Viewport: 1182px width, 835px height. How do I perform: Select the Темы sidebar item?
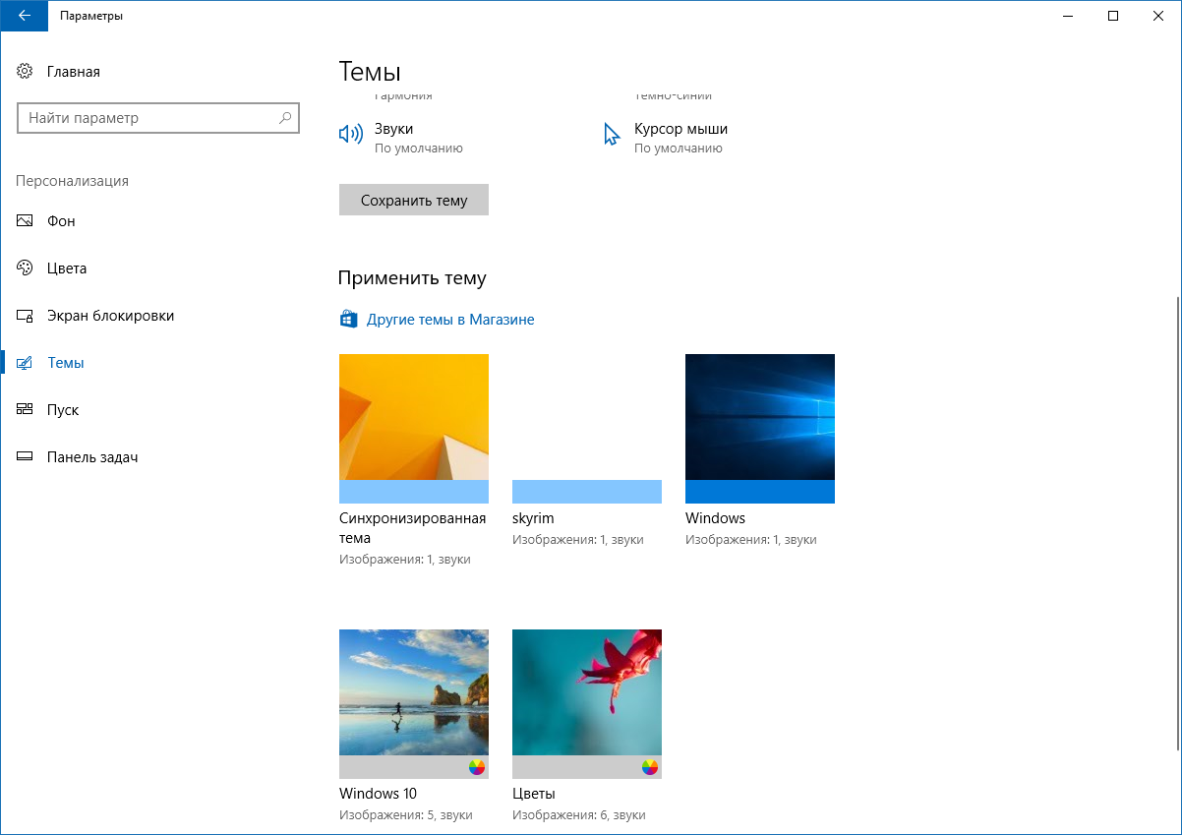[66, 363]
